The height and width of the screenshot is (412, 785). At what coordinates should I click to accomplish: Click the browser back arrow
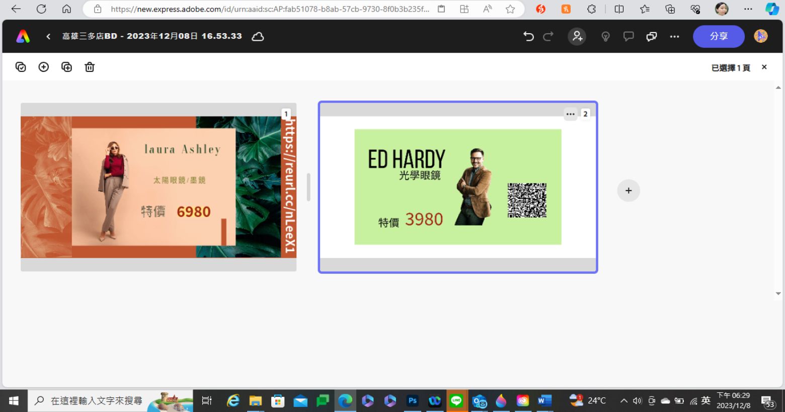click(x=16, y=9)
